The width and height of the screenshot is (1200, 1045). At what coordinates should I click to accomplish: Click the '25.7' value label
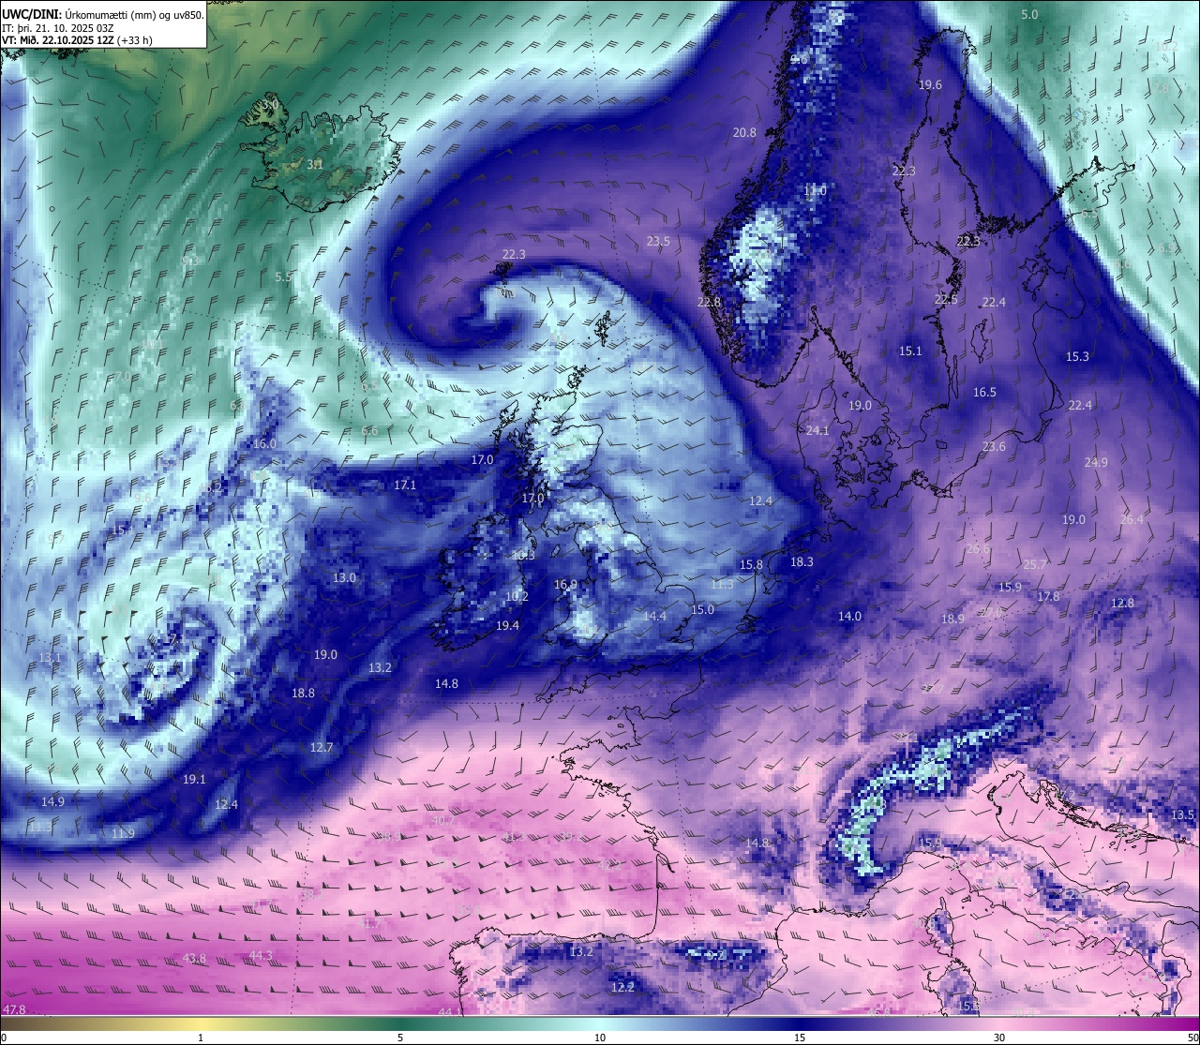[x=1035, y=564]
